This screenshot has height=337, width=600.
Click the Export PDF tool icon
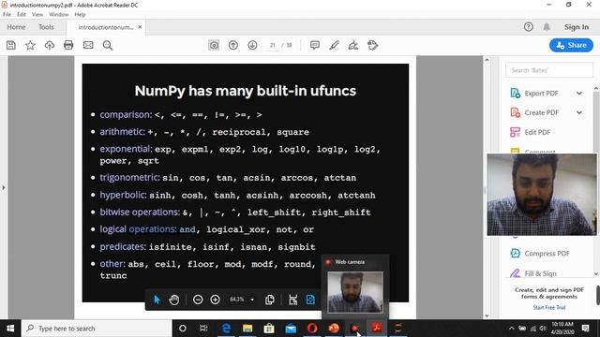pyautogui.click(x=515, y=93)
